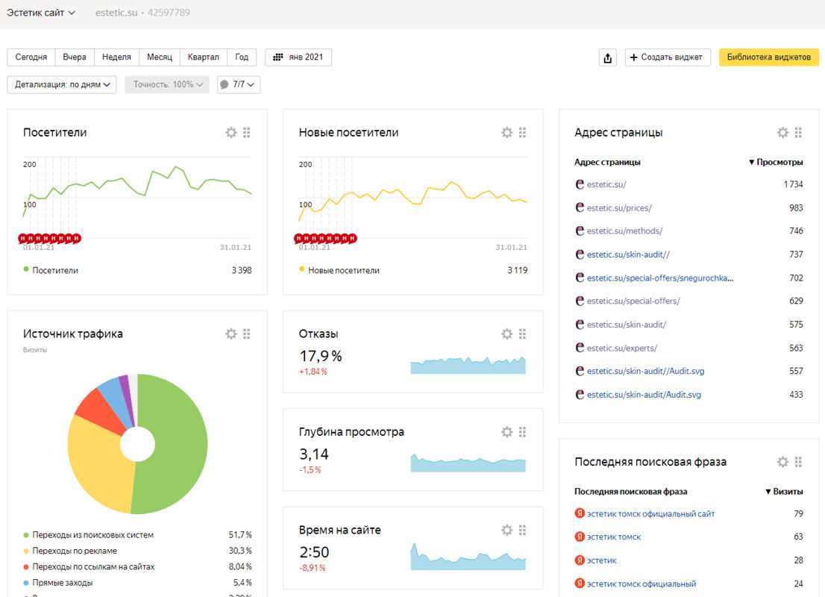This screenshot has width=825, height=597.
Task: Click the 17,9 % bounce rate value
Action: [x=321, y=357]
